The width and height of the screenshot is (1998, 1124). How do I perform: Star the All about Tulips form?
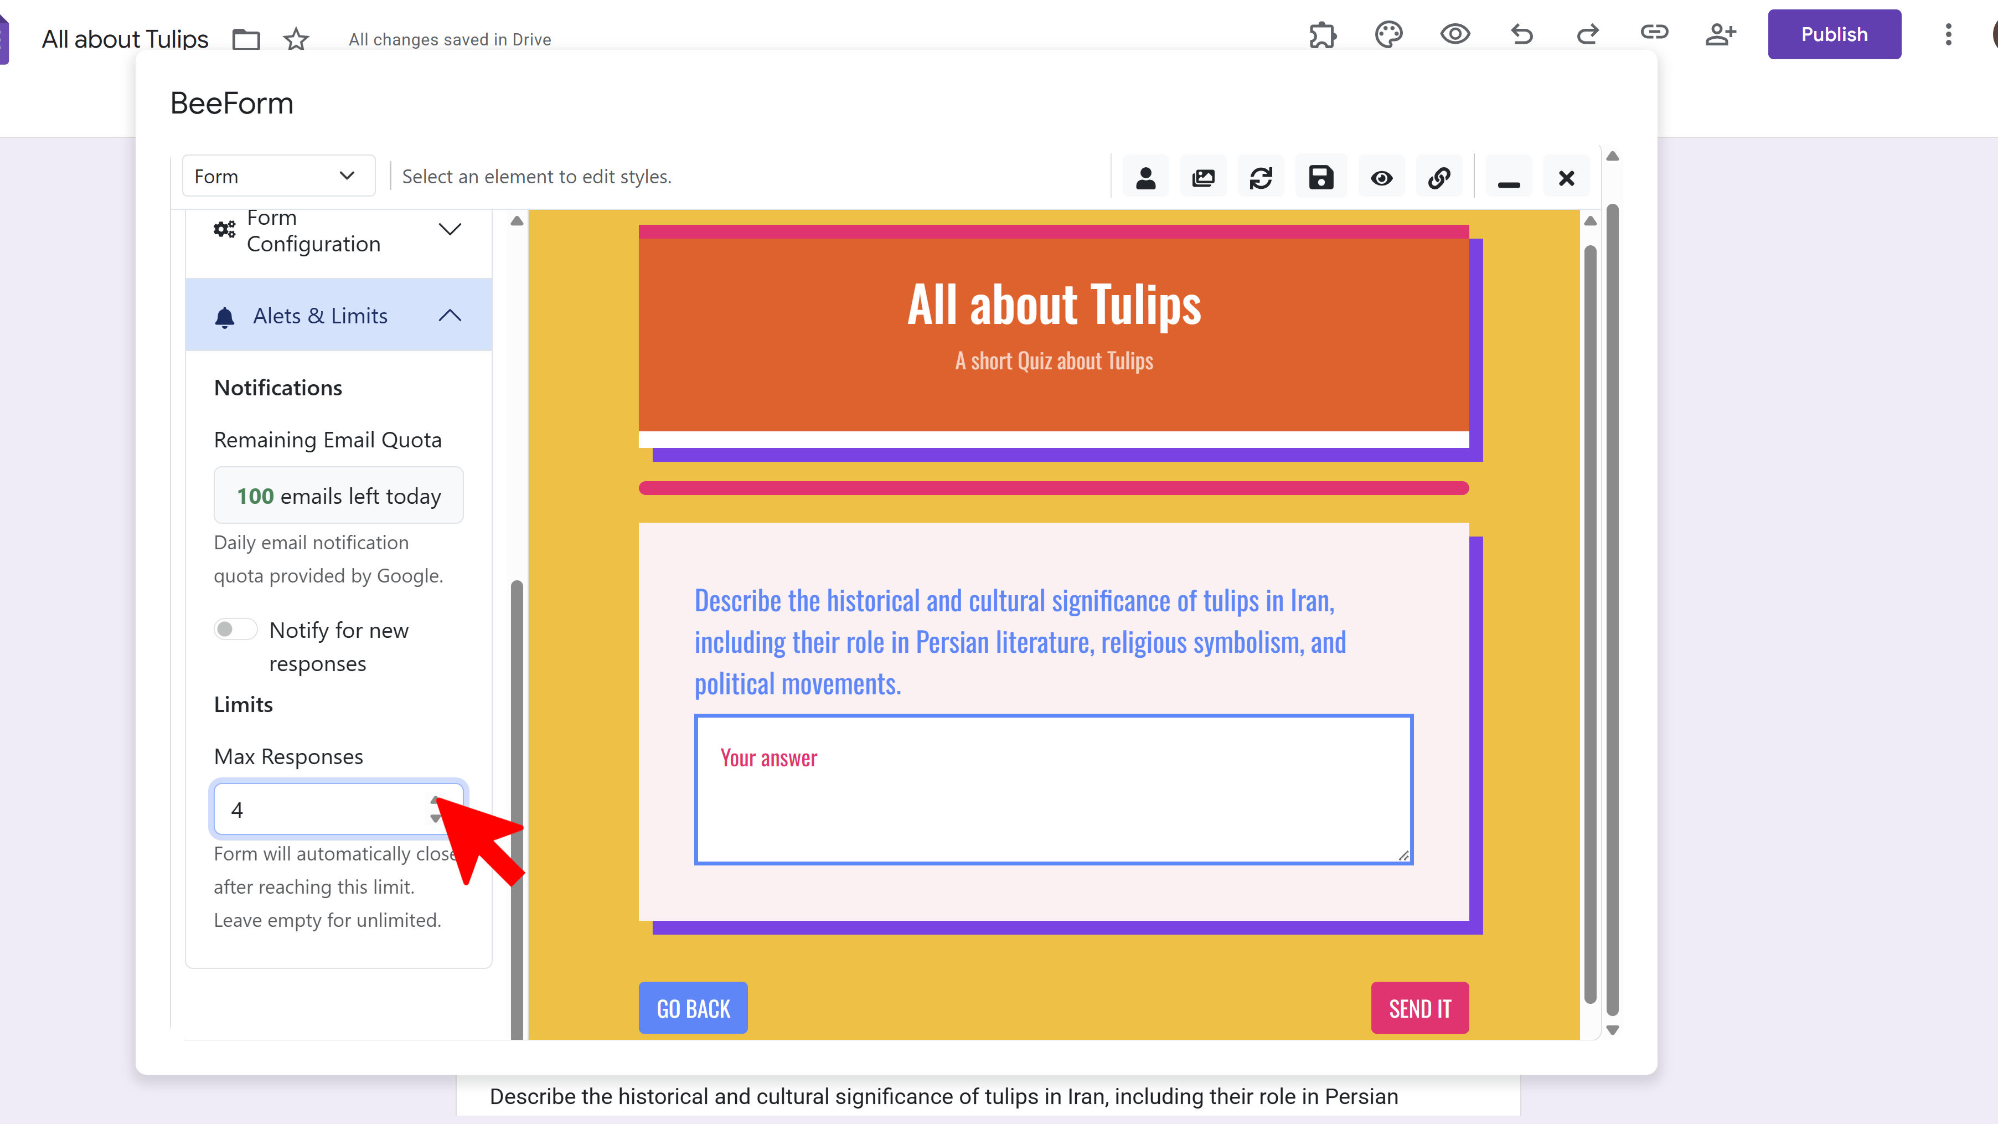point(296,39)
